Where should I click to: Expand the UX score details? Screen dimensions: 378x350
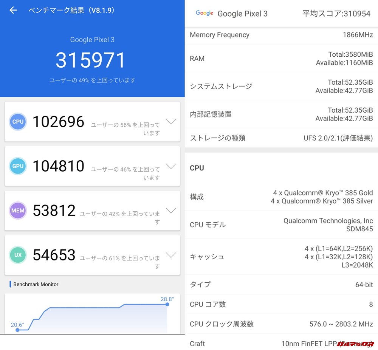click(x=171, y=255)
